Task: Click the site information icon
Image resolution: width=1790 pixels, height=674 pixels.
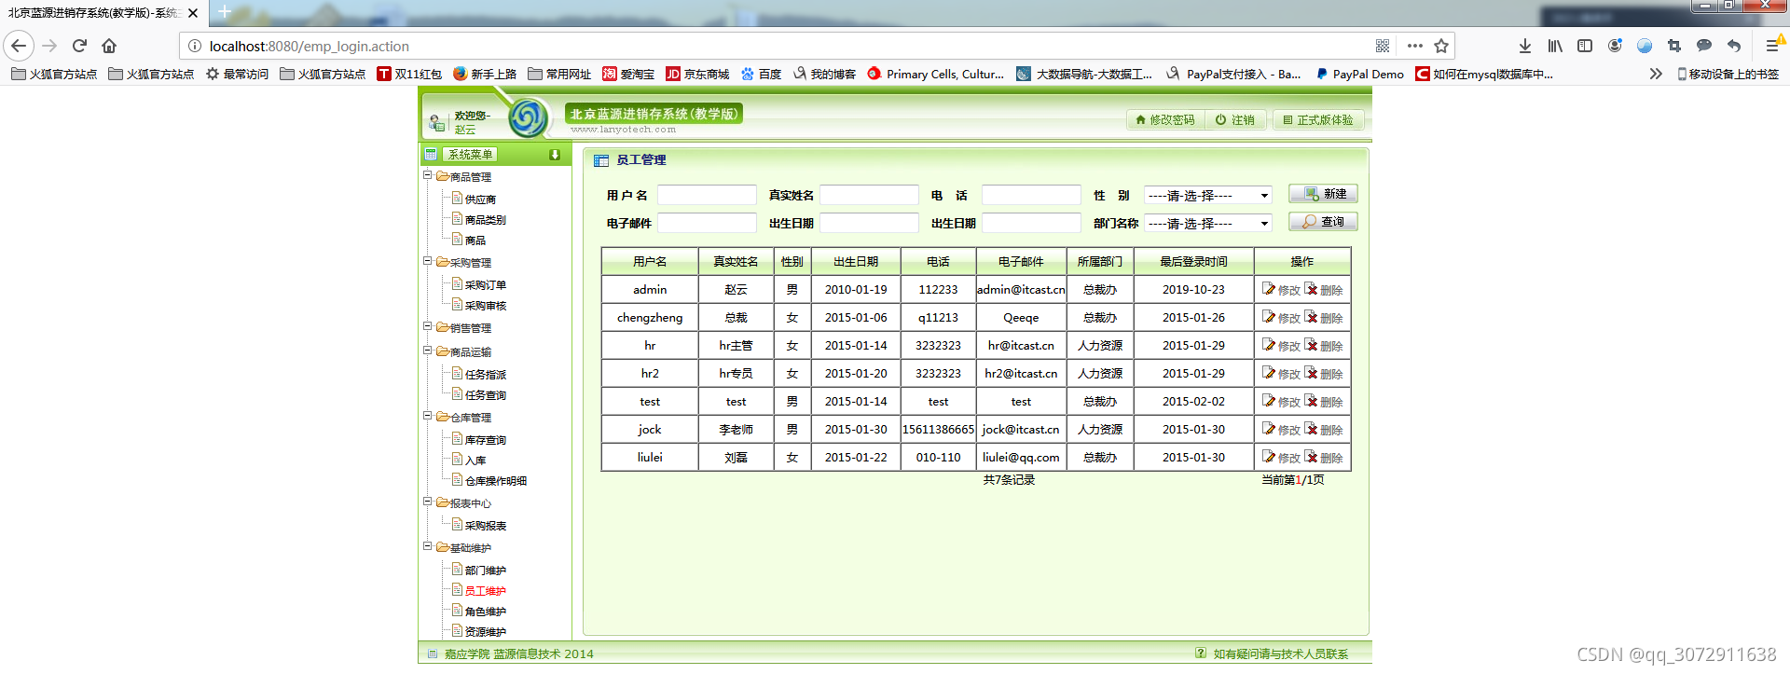Action: tap(194, 46)
